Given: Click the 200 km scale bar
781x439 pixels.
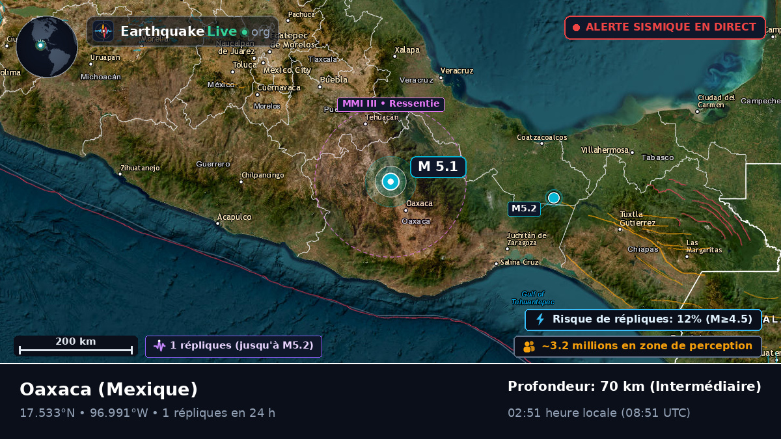Looking at the screenshot, I should point(75,346).
